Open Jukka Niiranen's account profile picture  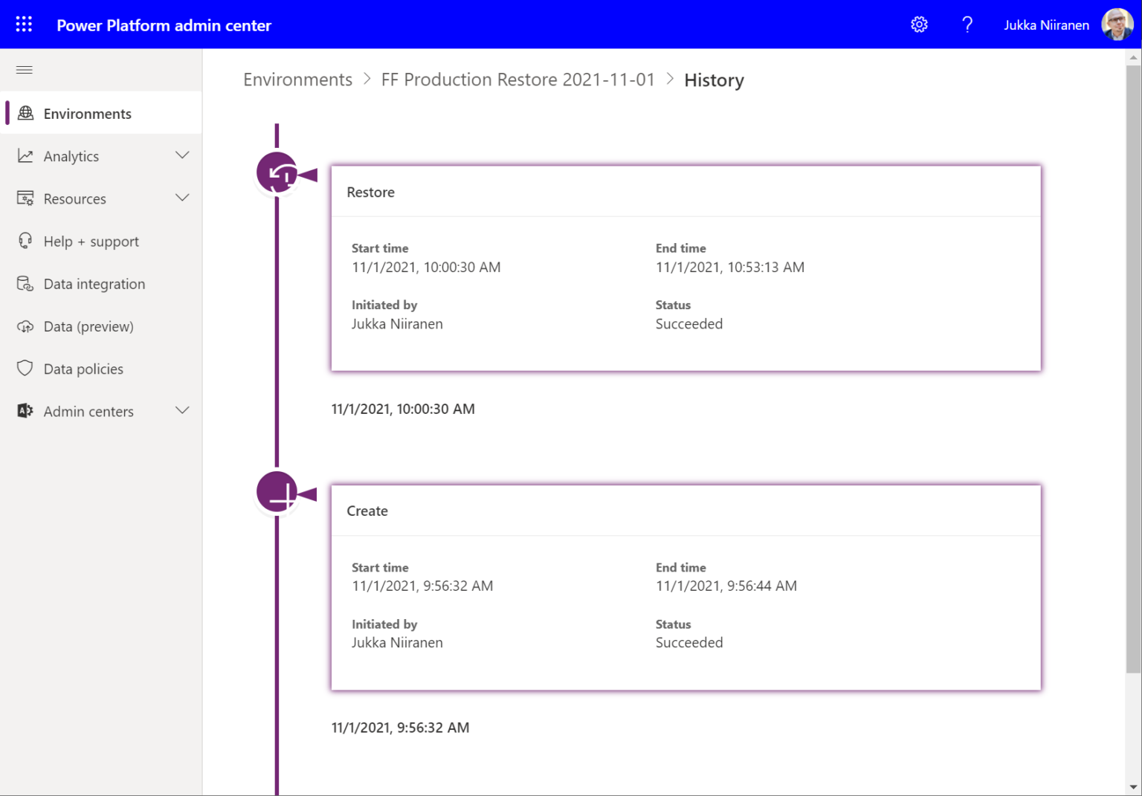click(1117, 25)
